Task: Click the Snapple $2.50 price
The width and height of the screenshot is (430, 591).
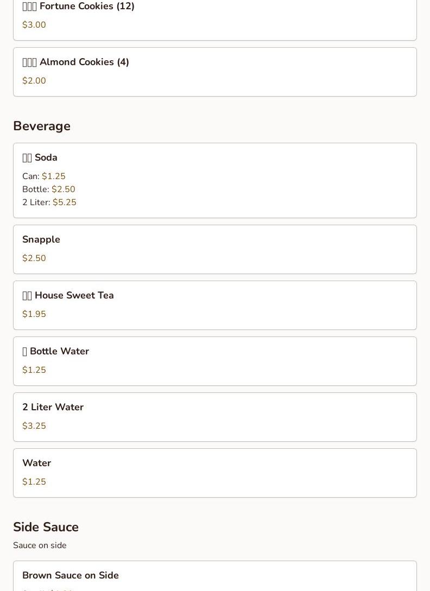Action: click(x=34, y=258)
